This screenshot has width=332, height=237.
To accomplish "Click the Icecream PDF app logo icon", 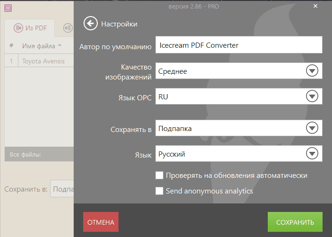I will (8, 7).
